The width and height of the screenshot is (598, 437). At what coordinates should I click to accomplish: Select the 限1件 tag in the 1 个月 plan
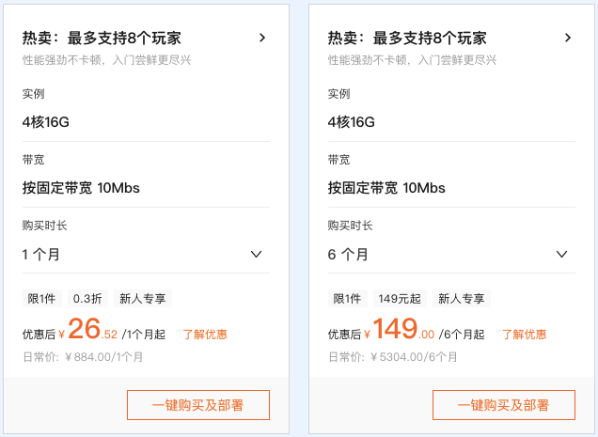[x=42, y=299]
